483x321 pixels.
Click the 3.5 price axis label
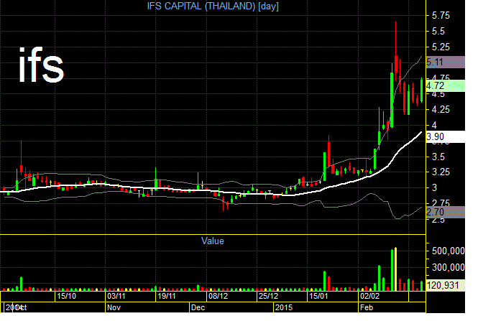click(438, 157)
